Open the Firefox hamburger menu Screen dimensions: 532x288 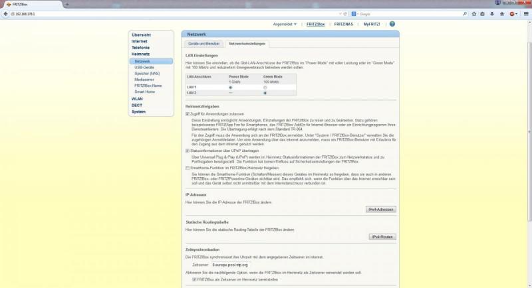pos(526,13)
